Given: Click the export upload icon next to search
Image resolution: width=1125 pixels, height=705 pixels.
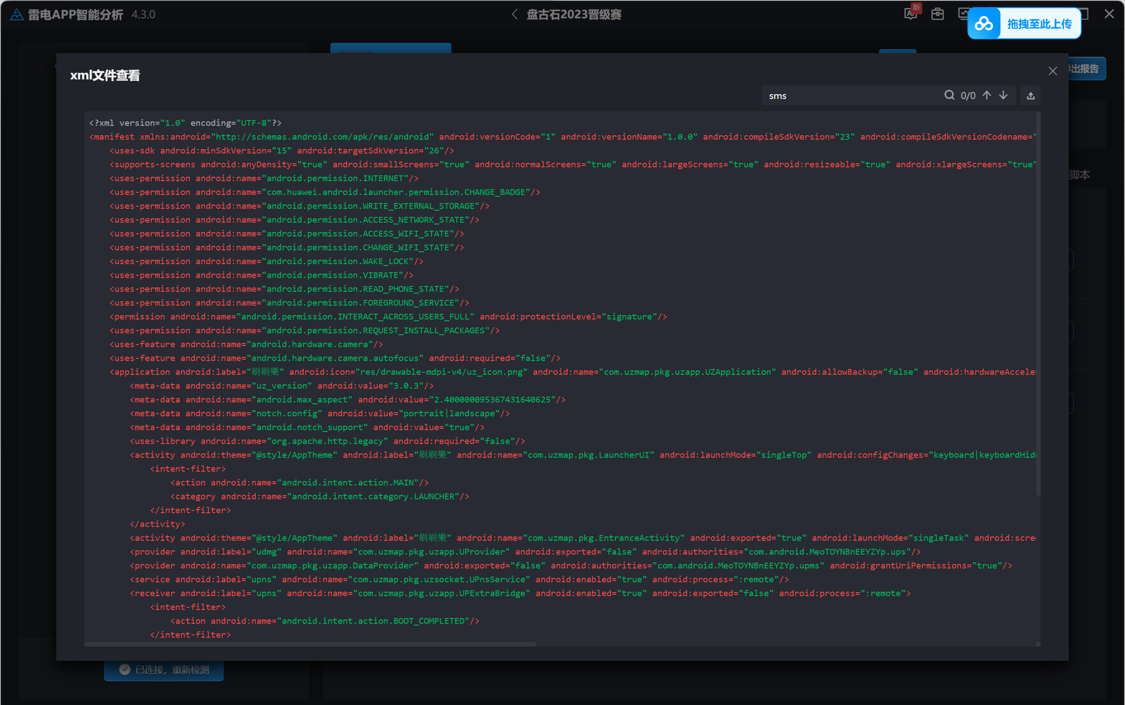Looking at the screenshot, I should (1030, 95).
